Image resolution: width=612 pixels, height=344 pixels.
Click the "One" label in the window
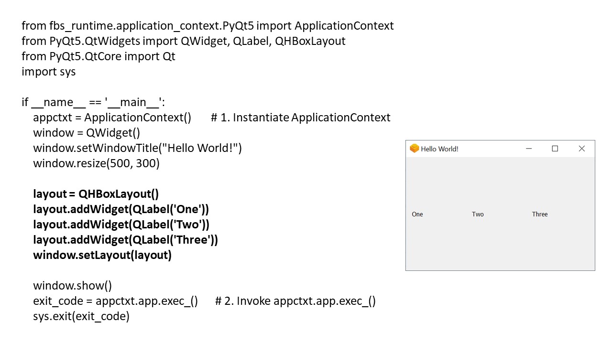[417, 215]
